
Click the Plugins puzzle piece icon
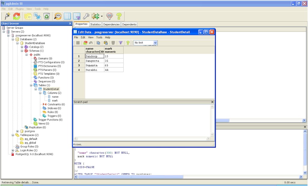point(95,16)
